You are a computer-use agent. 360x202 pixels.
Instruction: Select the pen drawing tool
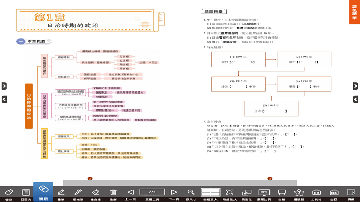coord(61,192)
